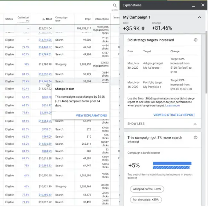This screenshot has height=207, width=208.
Task: Click cost $13,780.78 in Shopping row
Action: pos(45,64)
